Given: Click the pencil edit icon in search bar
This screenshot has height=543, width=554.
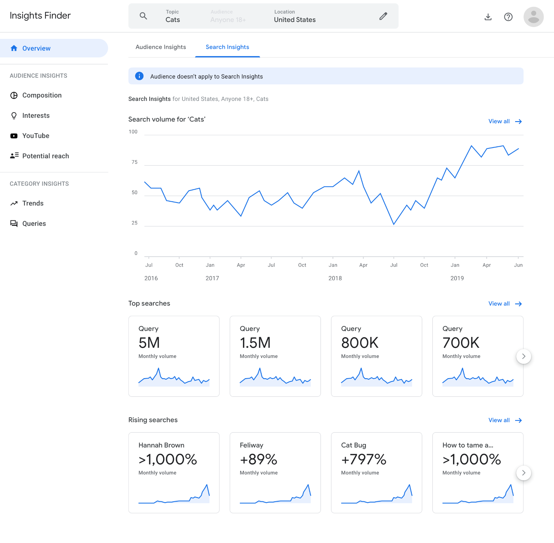Looking at the screenshot, I should (x=383, y=16).
